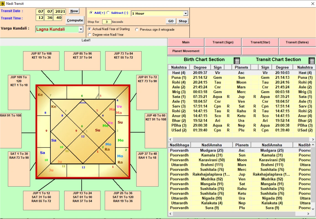Viewport: 316px width, 219px height.
Task: Click the JUP 25 To 36 box
Action: click(123, 200)
